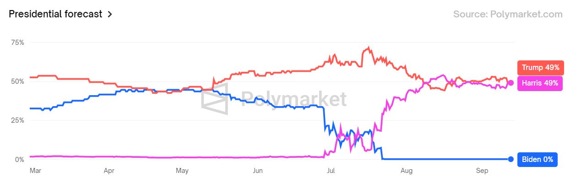Click the magenta Harris endpoint dot
Viewport: 576px width, 183px height.
tap(511, 83)
